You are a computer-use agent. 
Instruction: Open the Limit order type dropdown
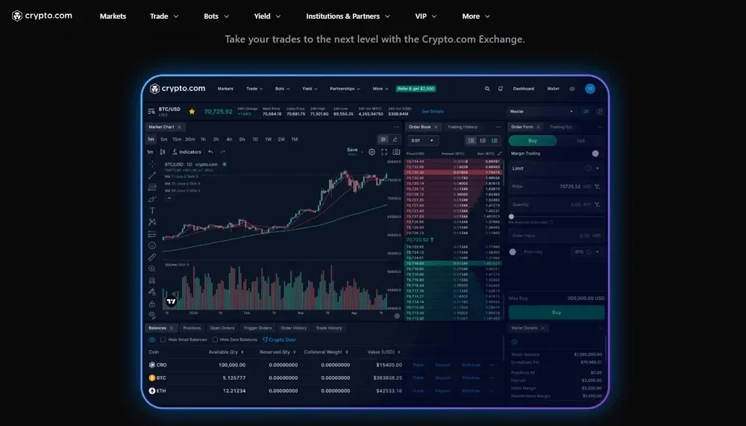click(x=557, y=169)
